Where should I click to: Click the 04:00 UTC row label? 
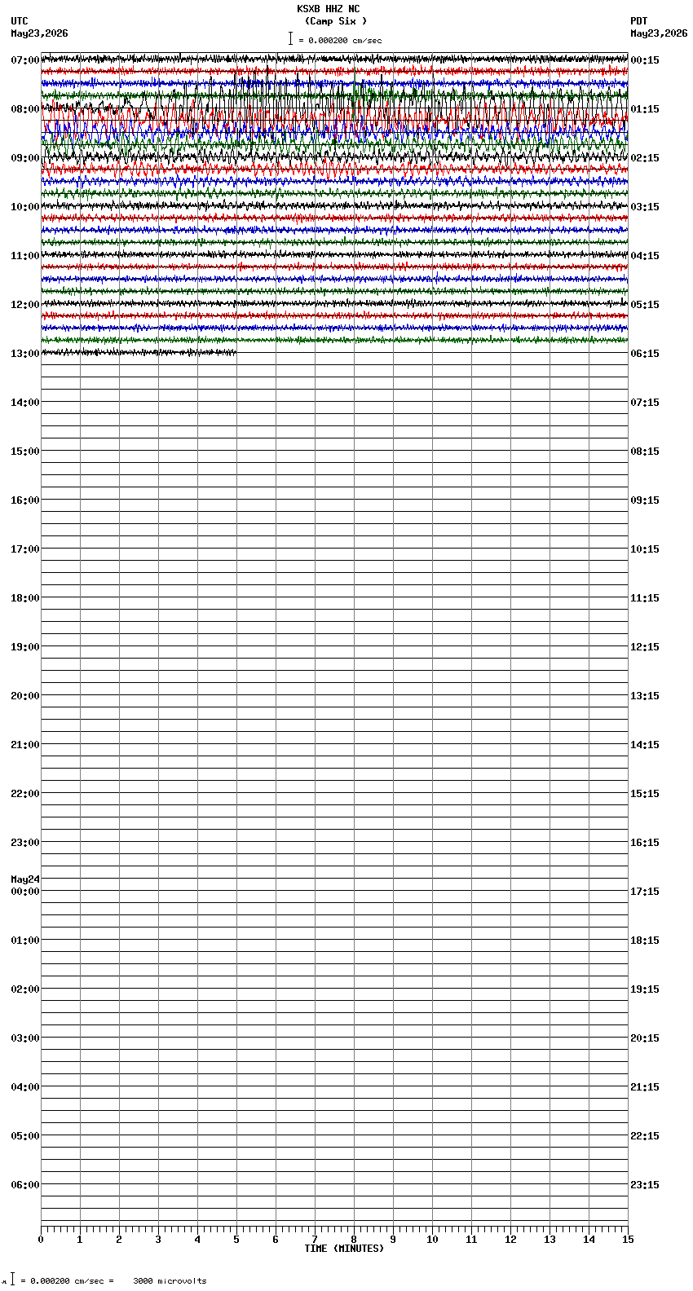click(x=25, y=1087)
